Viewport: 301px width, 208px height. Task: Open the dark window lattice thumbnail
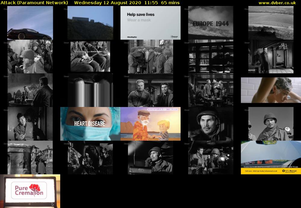pos(211,57)
